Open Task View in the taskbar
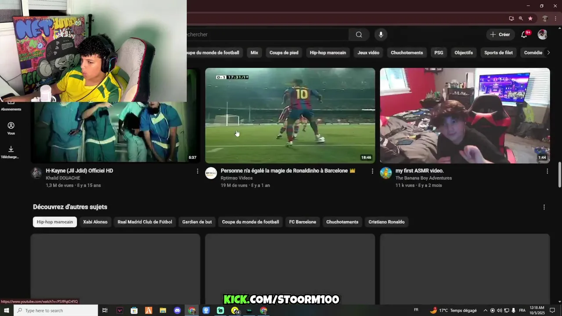Viewport: 562px width, 316px height. click(x=105, y=310)
